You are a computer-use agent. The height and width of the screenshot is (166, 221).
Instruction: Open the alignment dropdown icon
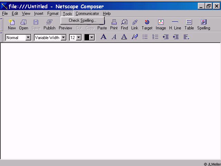tap(186, 37)
